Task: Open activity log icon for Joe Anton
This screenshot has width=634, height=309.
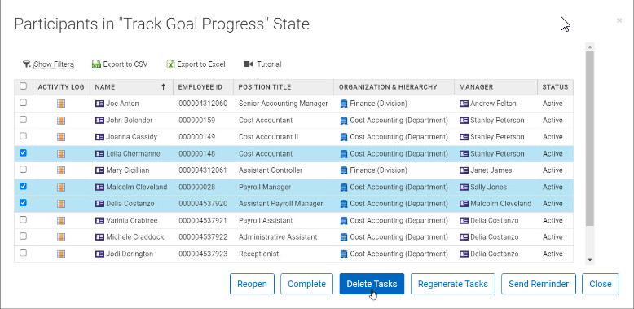Action: click(61, 104)
